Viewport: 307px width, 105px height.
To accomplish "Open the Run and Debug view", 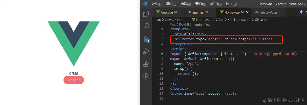I will pyautogui.click(x=146, y=51).
